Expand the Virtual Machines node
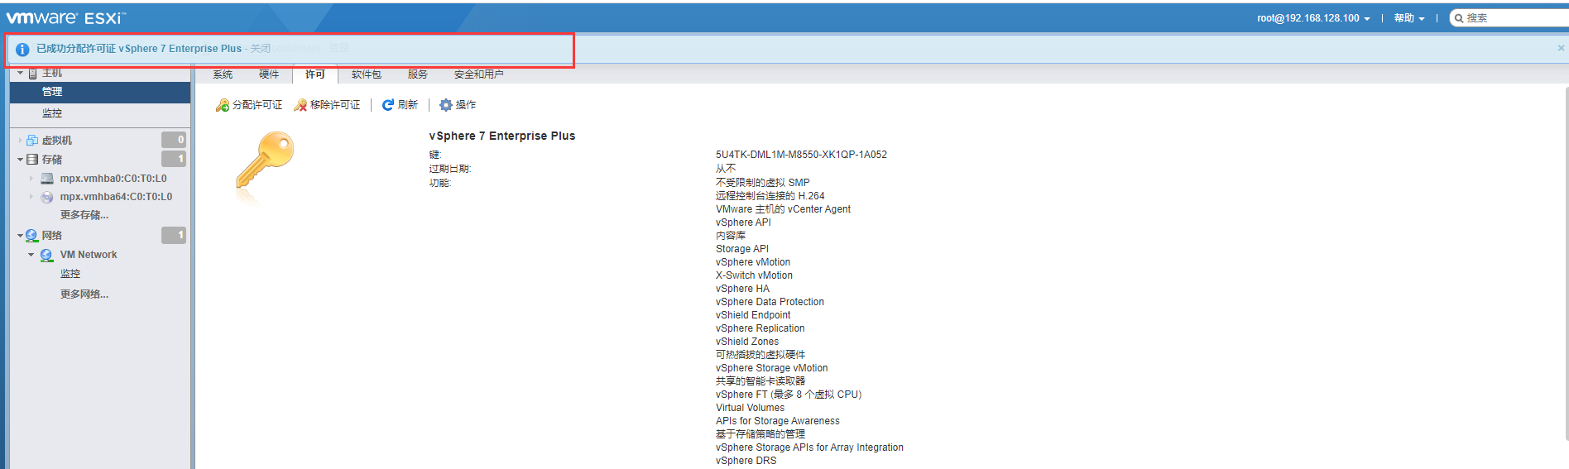Image resolution: width=1569 pixels, height=469 pixels. (x=20, y=141)
